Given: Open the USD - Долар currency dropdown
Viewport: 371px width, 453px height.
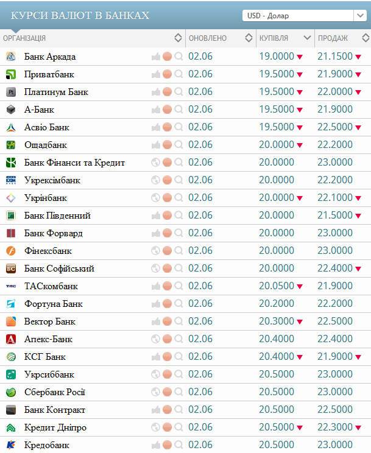Looking at the screenshot, I should click(x=303, y=16).
